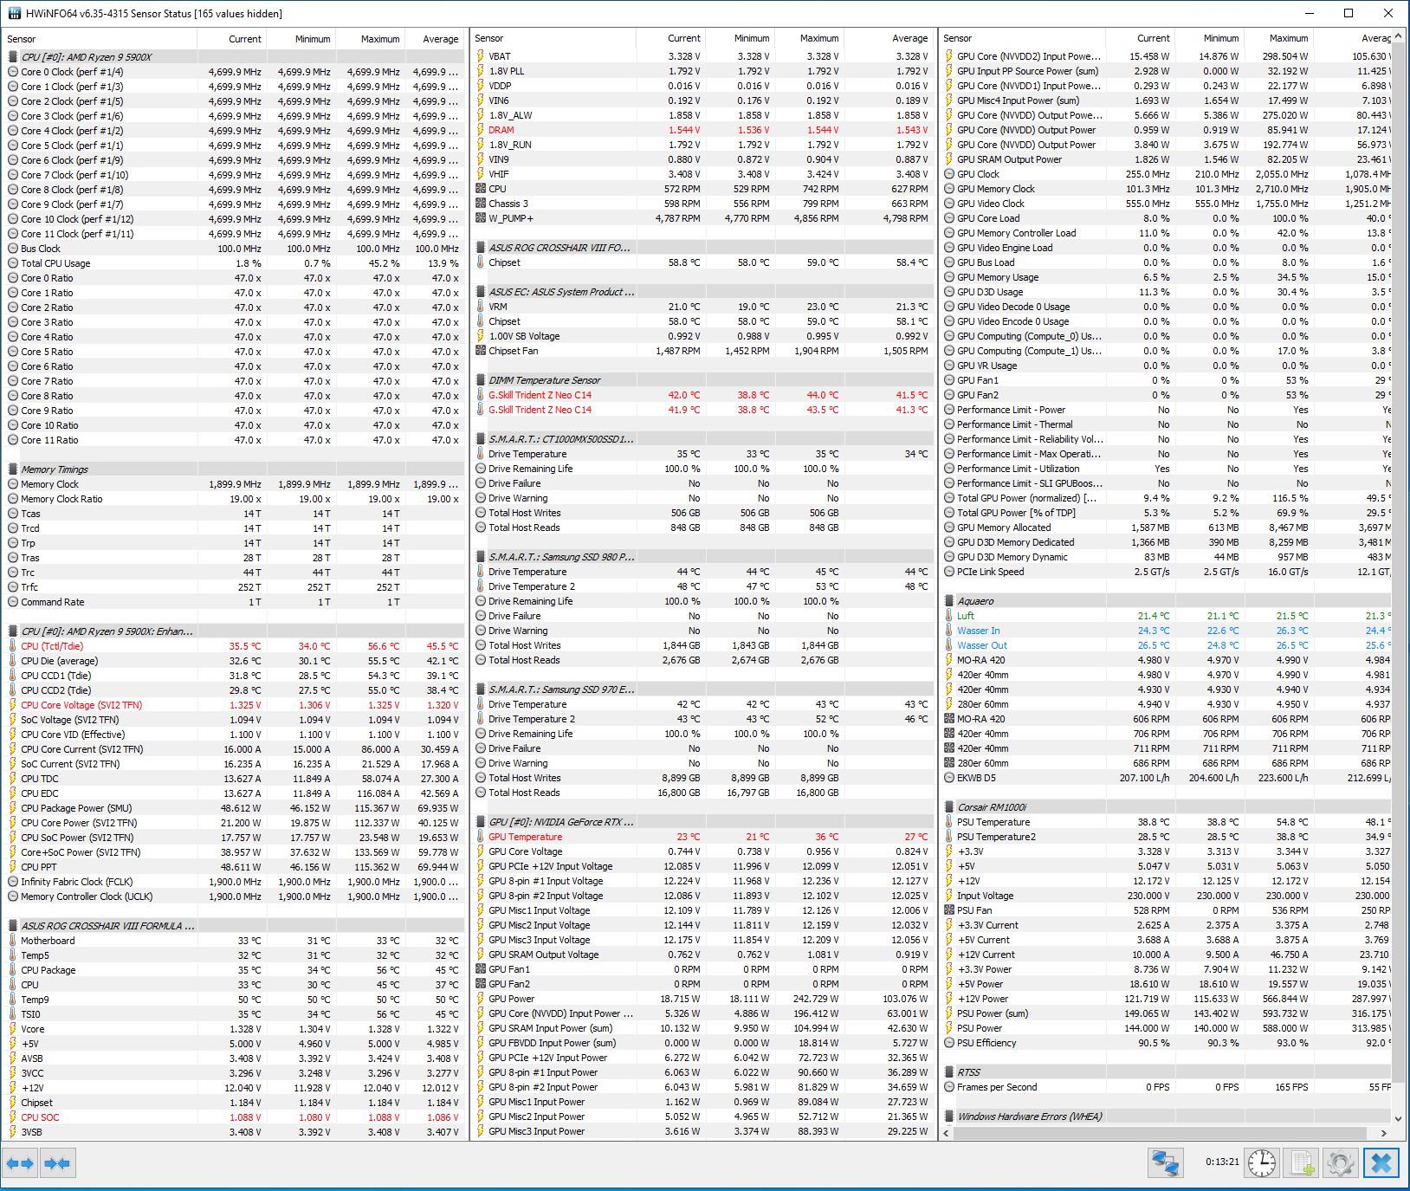This screenshot has height=1191, width=1410.
Task: Click the fan icon beside Chipset Fan
Action: coord(481,351)
